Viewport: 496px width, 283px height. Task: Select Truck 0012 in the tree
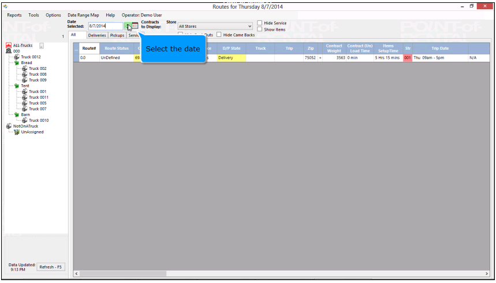[32, 57]
